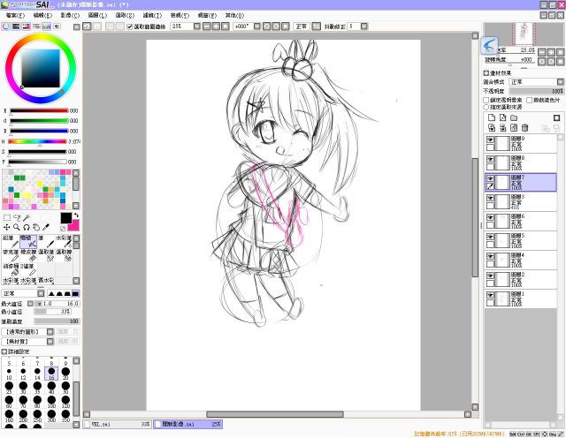
Task: Open the File (F) menu
Action: click(x=15, y=16)
